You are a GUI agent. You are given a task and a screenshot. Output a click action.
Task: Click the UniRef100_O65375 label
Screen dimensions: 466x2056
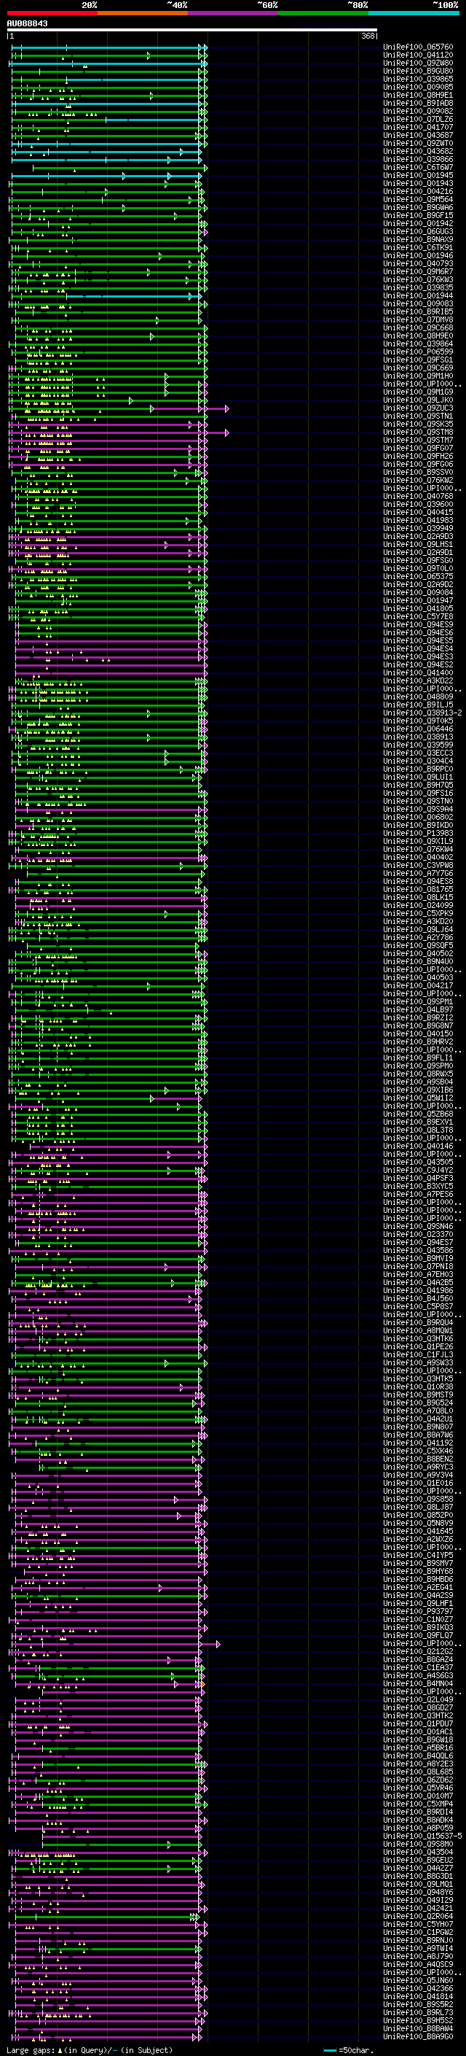pyautogui.click(x=418, y=577)
